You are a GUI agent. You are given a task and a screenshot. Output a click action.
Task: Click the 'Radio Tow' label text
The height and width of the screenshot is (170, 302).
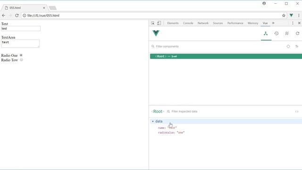point(9,60)
